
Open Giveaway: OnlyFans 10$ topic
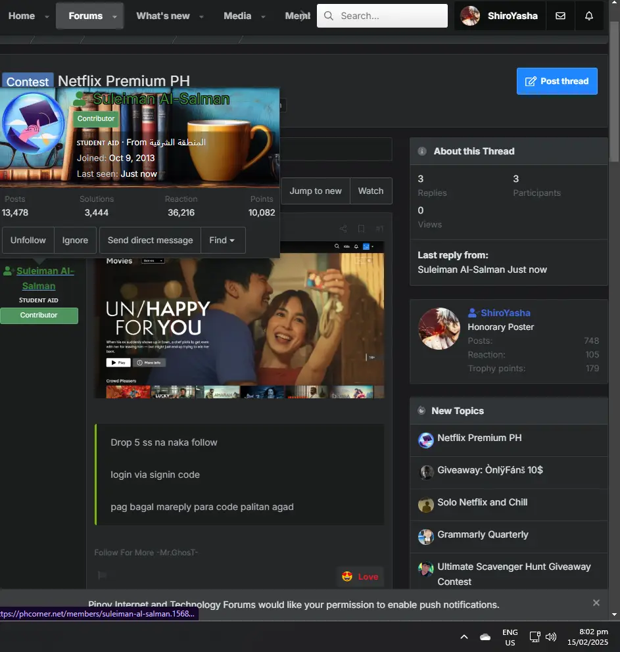click(490, 470)
